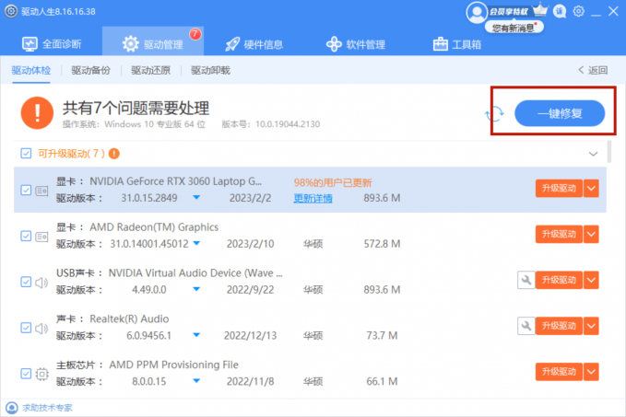Click the 会员享特权 label
This screenshot has width=626, height=417.
(509, 12)
